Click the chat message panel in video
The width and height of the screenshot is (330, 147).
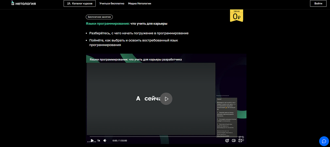(x=226, y=116)
